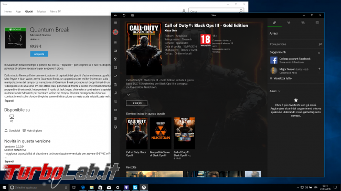Open File Explorer from taskbar
Image resolution: width=341 pixels, height=191 pixels.
tap(92, 187)
